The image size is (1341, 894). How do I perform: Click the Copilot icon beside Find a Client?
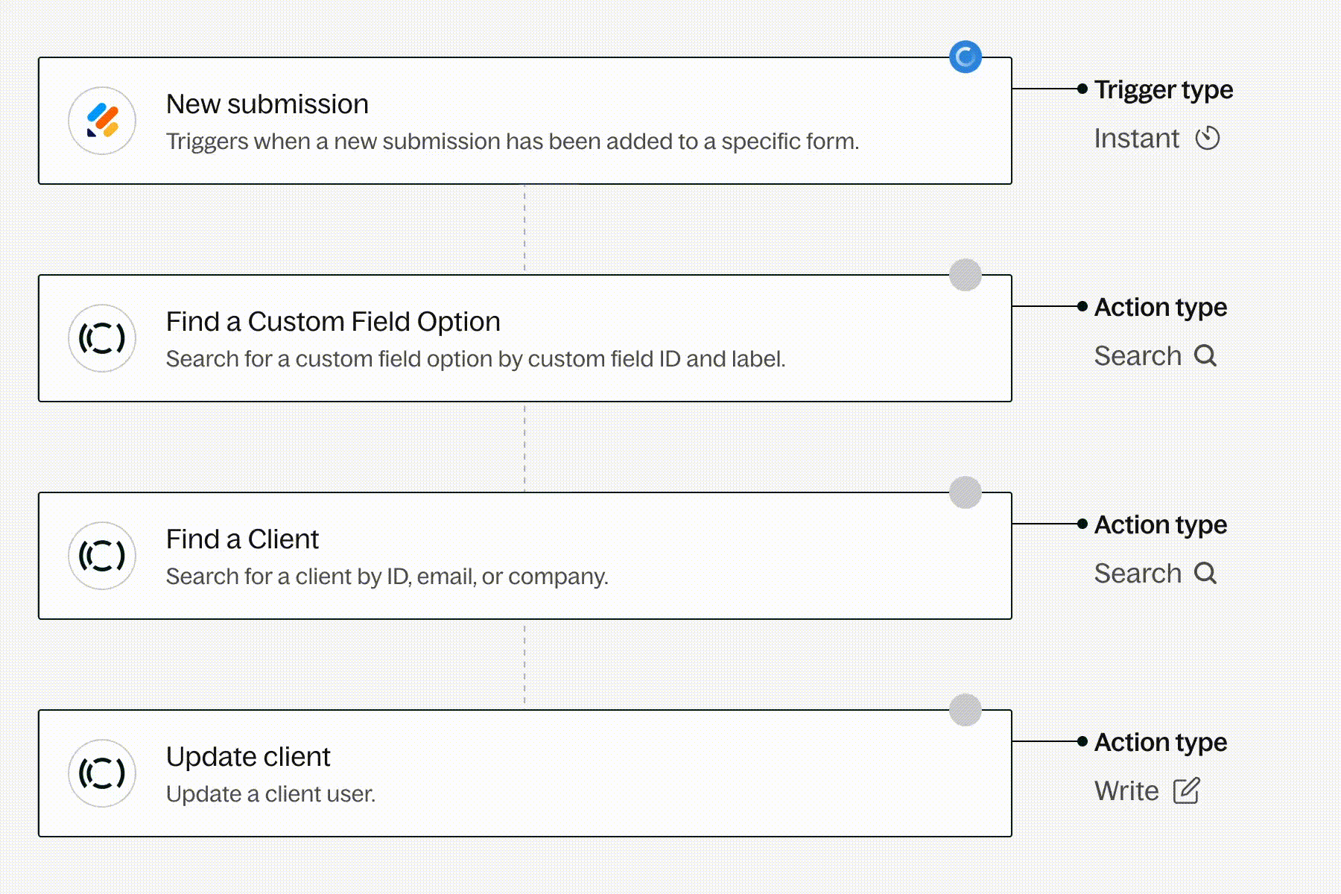tap(102, 556)
